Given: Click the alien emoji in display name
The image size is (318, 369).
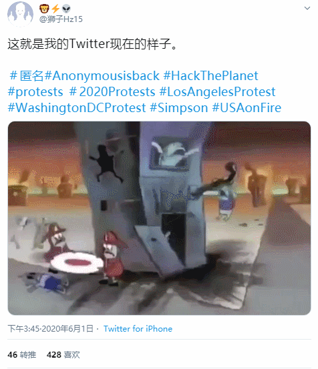Looking at the screenshot, I should 66,9.
